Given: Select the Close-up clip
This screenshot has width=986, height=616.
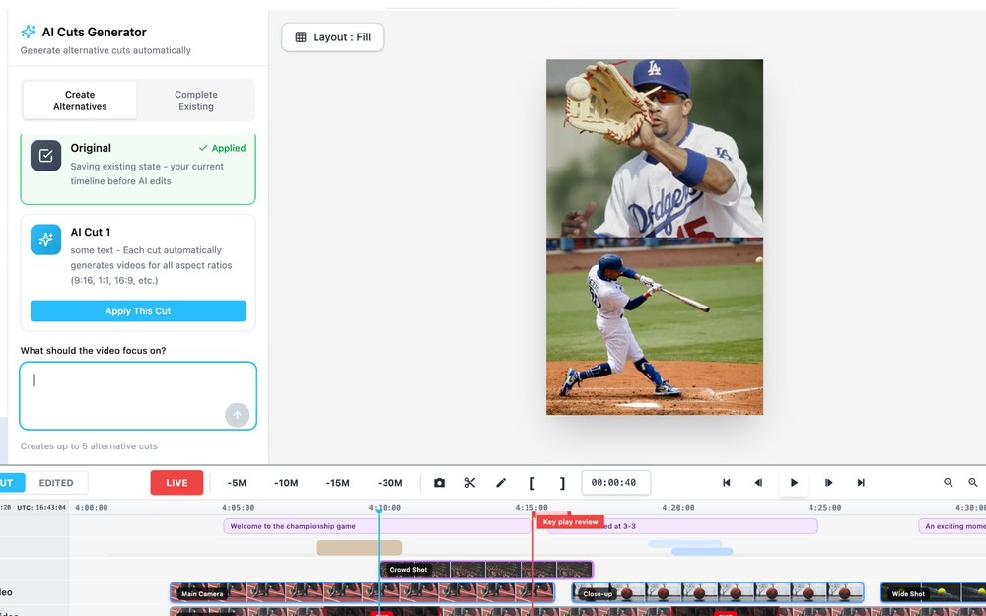Looking at the screenshot, I should [718, 592].
